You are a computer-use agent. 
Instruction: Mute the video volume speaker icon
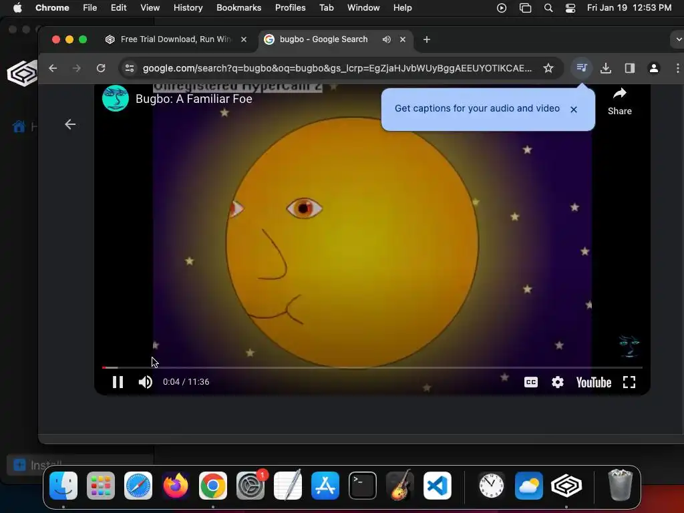point(145,382)
